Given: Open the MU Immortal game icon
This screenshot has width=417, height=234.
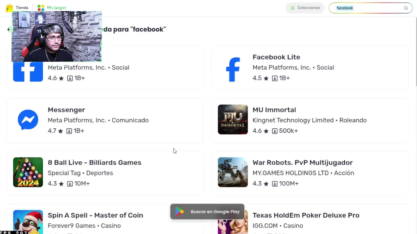Looking at the screenshot, I should pyautogui.click(x=233, y=120).
